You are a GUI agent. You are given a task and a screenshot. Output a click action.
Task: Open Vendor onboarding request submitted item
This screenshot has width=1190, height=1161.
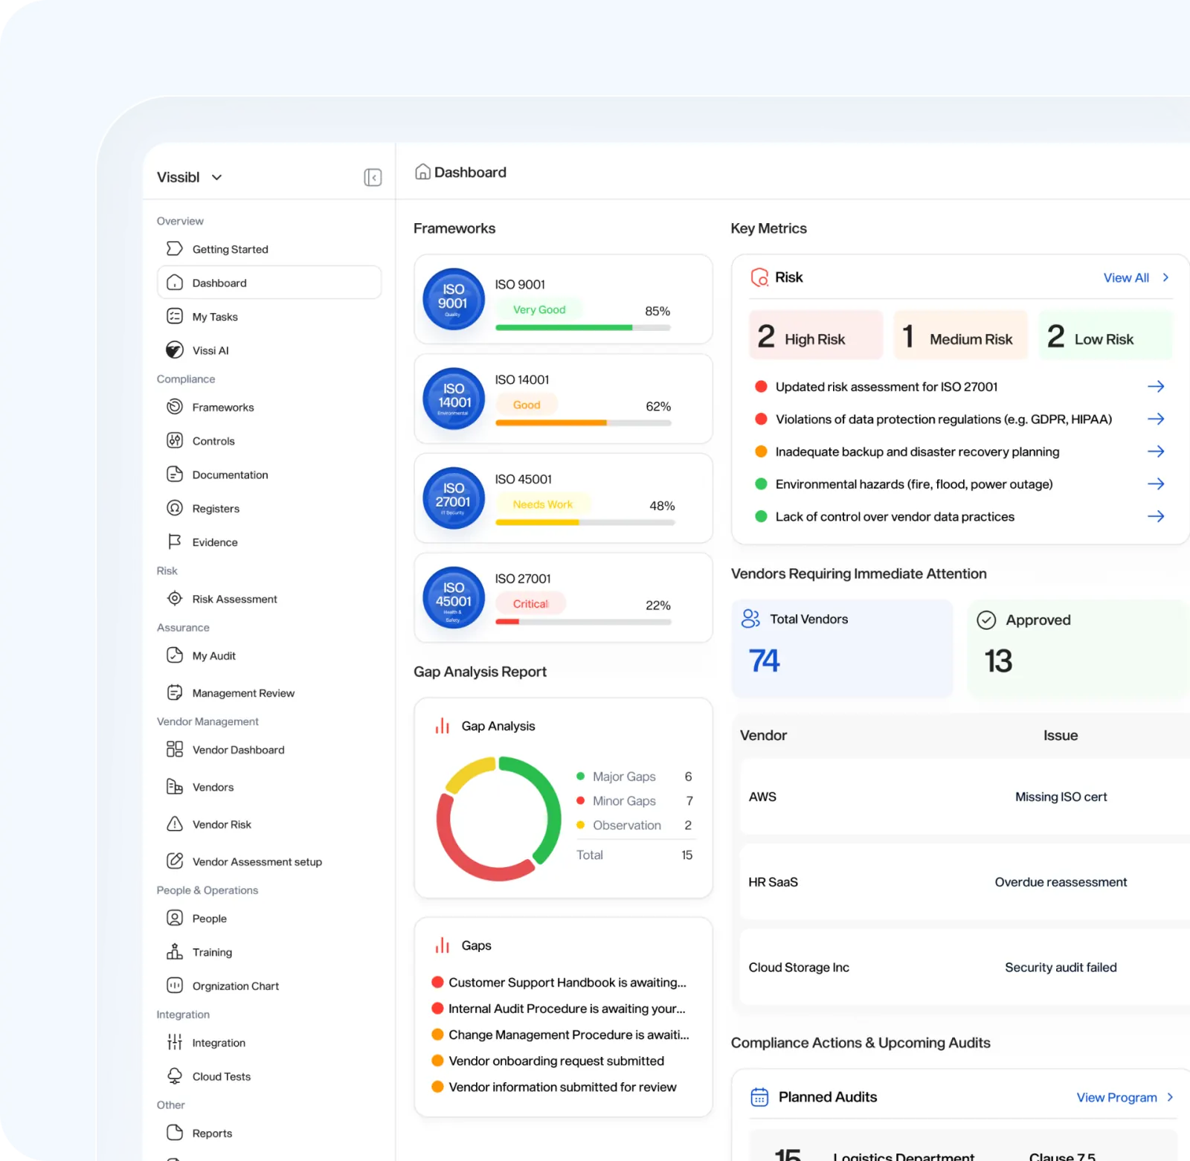548,1061
